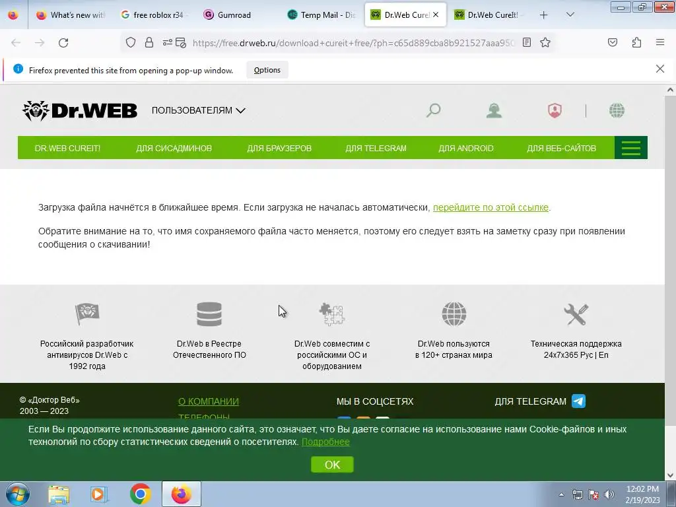Click the padlock site security icon
Image resolution: width=676 pixels, height=507 pixels.
tap(149, 42)
